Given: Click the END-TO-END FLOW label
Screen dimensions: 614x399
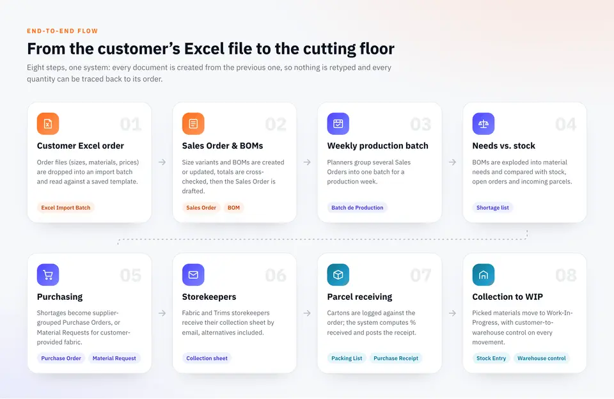Looking at the screenshot, I should coord(62,31).
